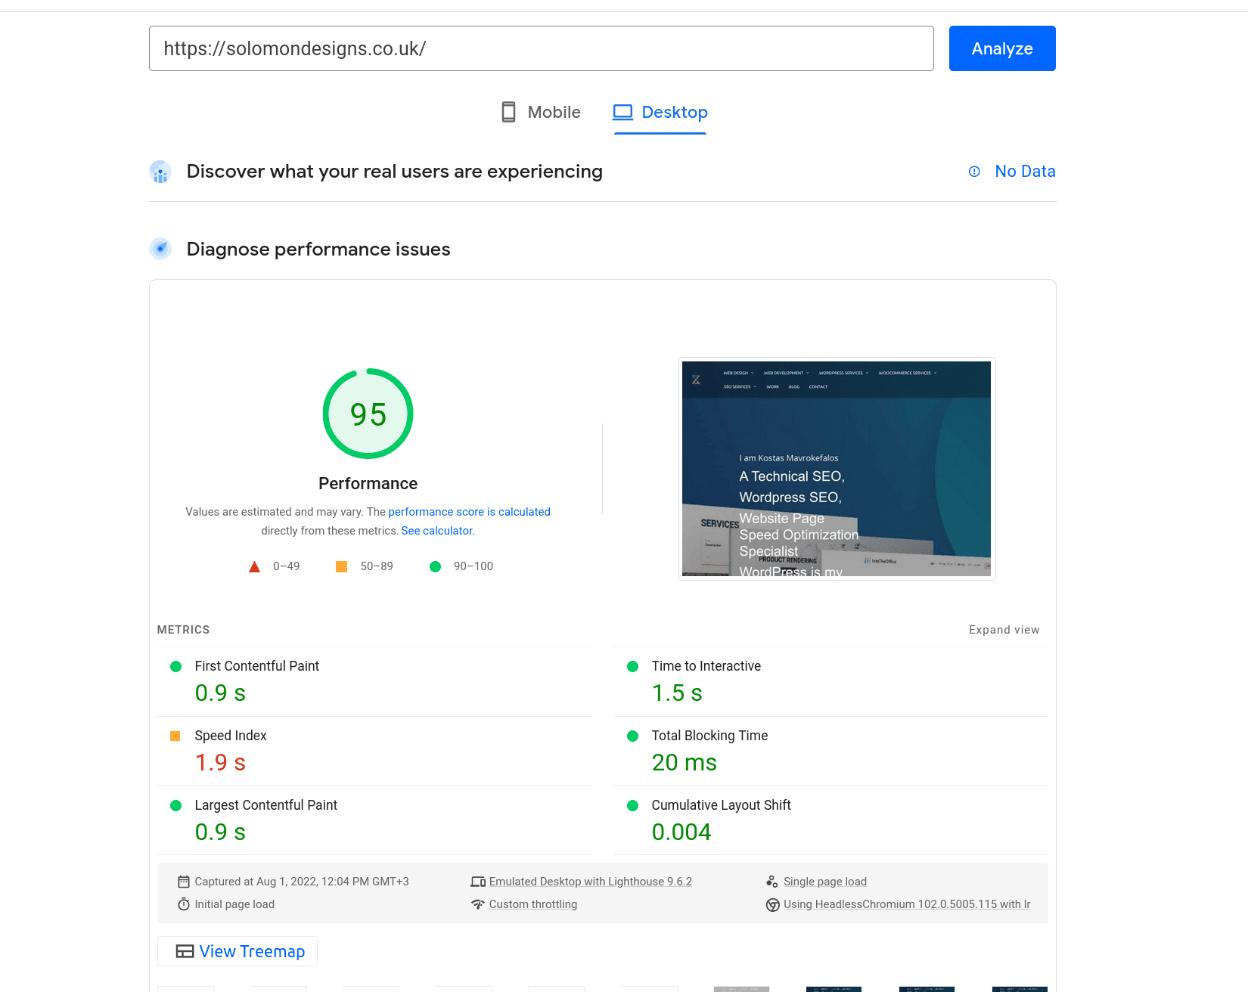The image size is (1248, 992).
Task: Select the Desktop tab
Action: click(660, 112)
